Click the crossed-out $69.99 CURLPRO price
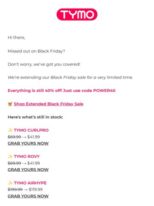The width and height of the screenshot is (154, 206). tap(15, 137)
